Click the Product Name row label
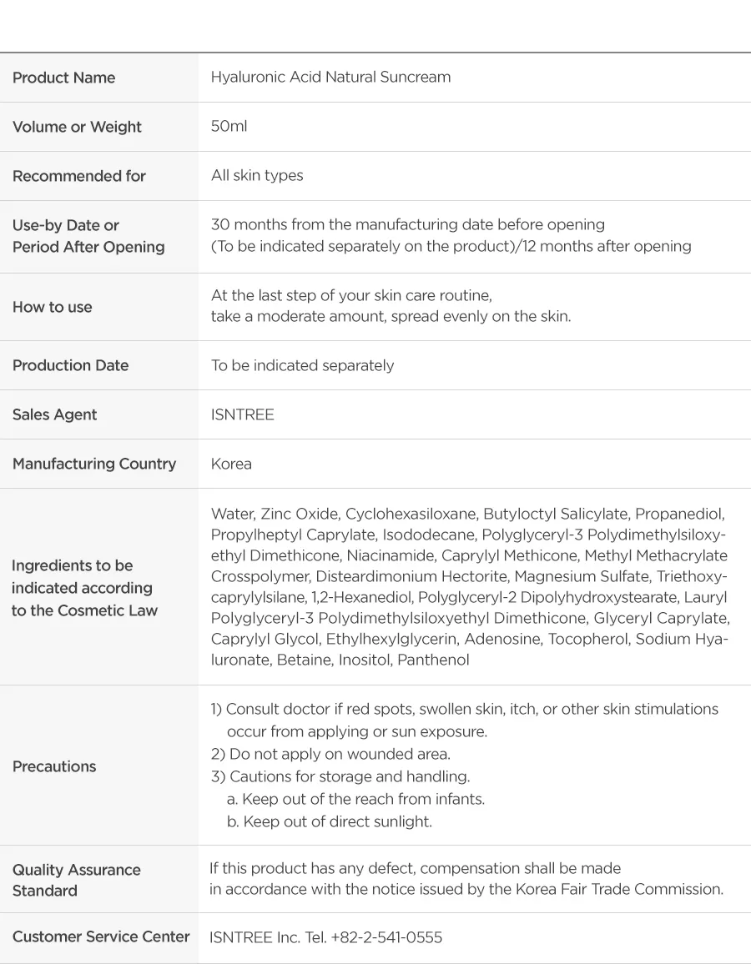 (64, 78)
